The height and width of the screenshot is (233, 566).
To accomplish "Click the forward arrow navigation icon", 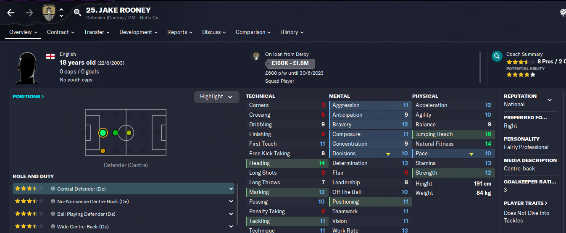I will (29, 13).
